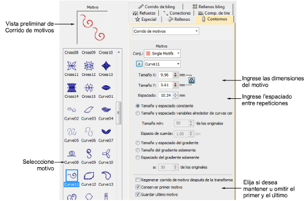
Task: Choose the Cross14 motif
Action: [x=72, y=88]
